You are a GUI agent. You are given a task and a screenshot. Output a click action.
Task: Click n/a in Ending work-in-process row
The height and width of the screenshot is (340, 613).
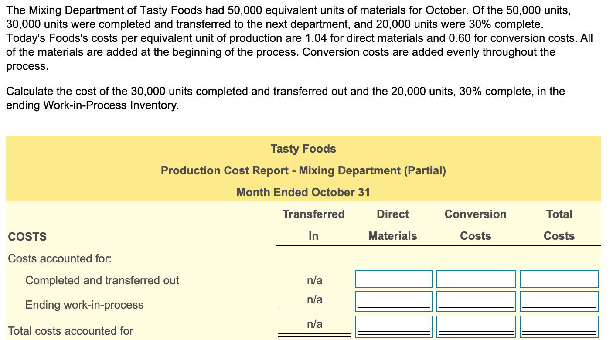pyautogui.click(x=315, y=300)
